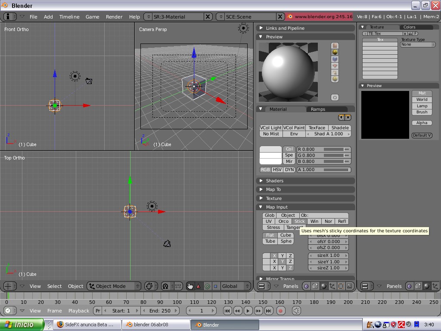Select the translate manipulator red triangle icon
Screen dimensions: 441x331
pos(199,286)
